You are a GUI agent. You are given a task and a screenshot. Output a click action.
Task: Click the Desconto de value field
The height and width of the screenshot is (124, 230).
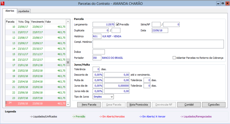click(117, 75)
